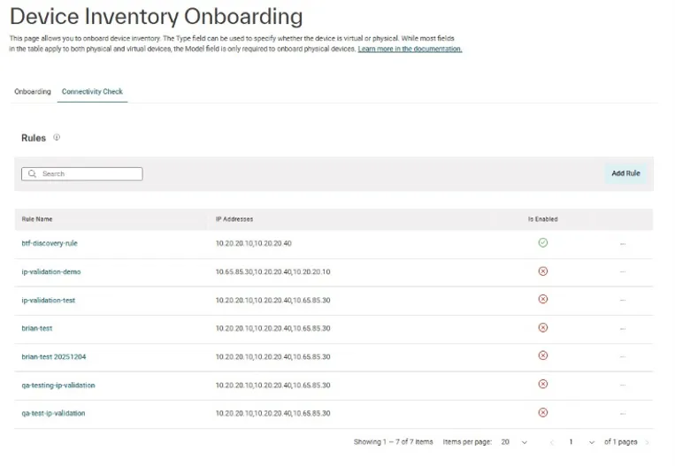Click disabled status icon for ip-validation-test
Screen dimensions: 675x466
point(543,299)
